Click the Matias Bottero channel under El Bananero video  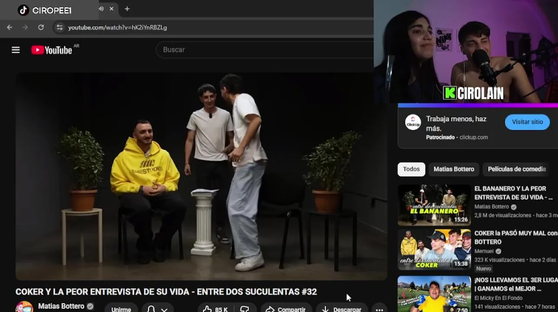click(x=492, y=207)
